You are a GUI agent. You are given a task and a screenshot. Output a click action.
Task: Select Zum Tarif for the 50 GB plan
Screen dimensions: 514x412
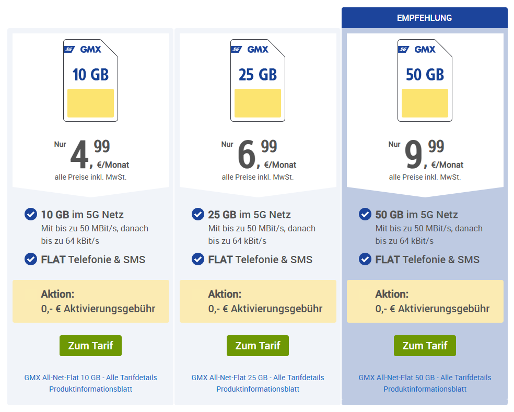coord(425,346)
